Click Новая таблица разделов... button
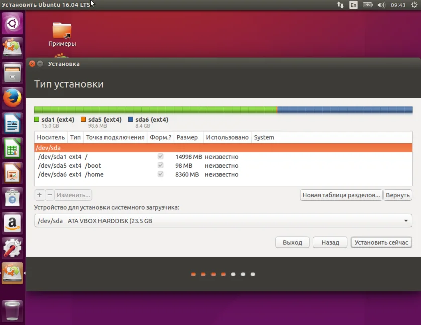Viewport: 421px width, 325px height. point(341,195)
